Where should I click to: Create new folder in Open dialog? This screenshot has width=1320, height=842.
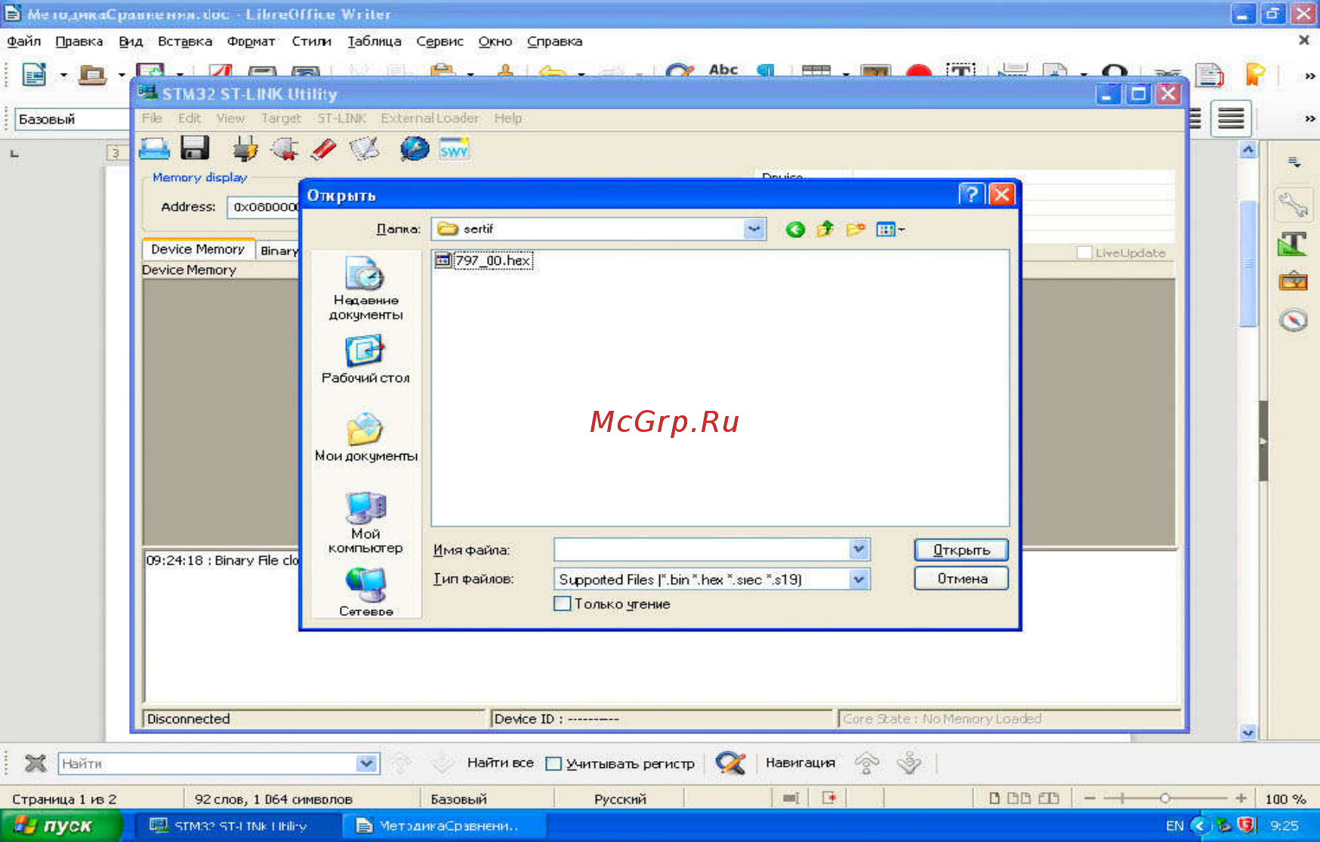(855, 229)
